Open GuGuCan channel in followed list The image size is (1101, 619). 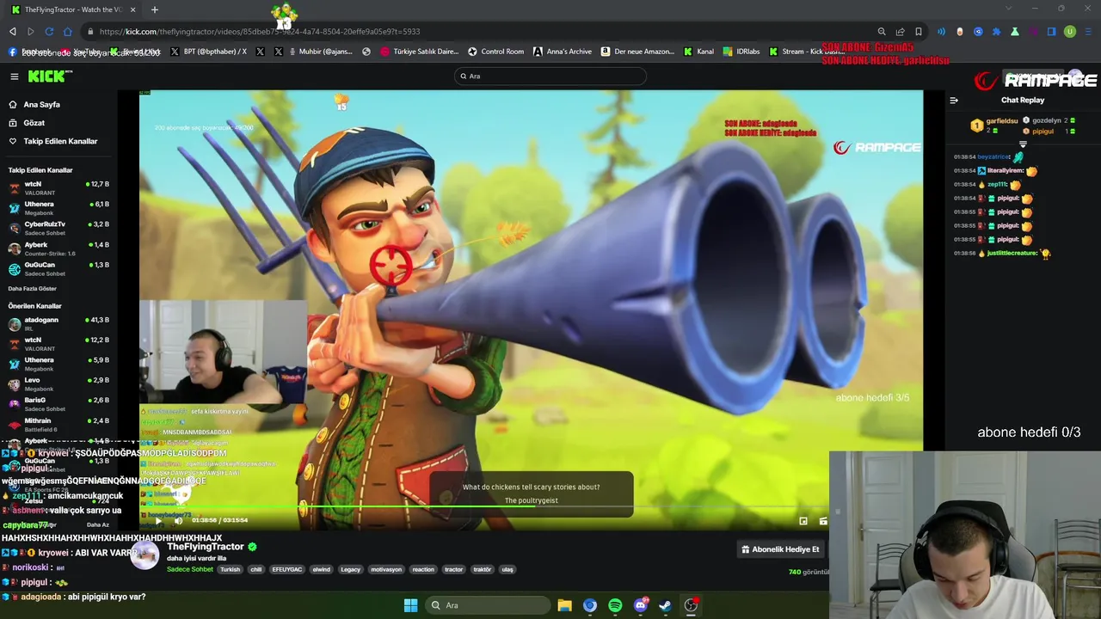point(58,268)
